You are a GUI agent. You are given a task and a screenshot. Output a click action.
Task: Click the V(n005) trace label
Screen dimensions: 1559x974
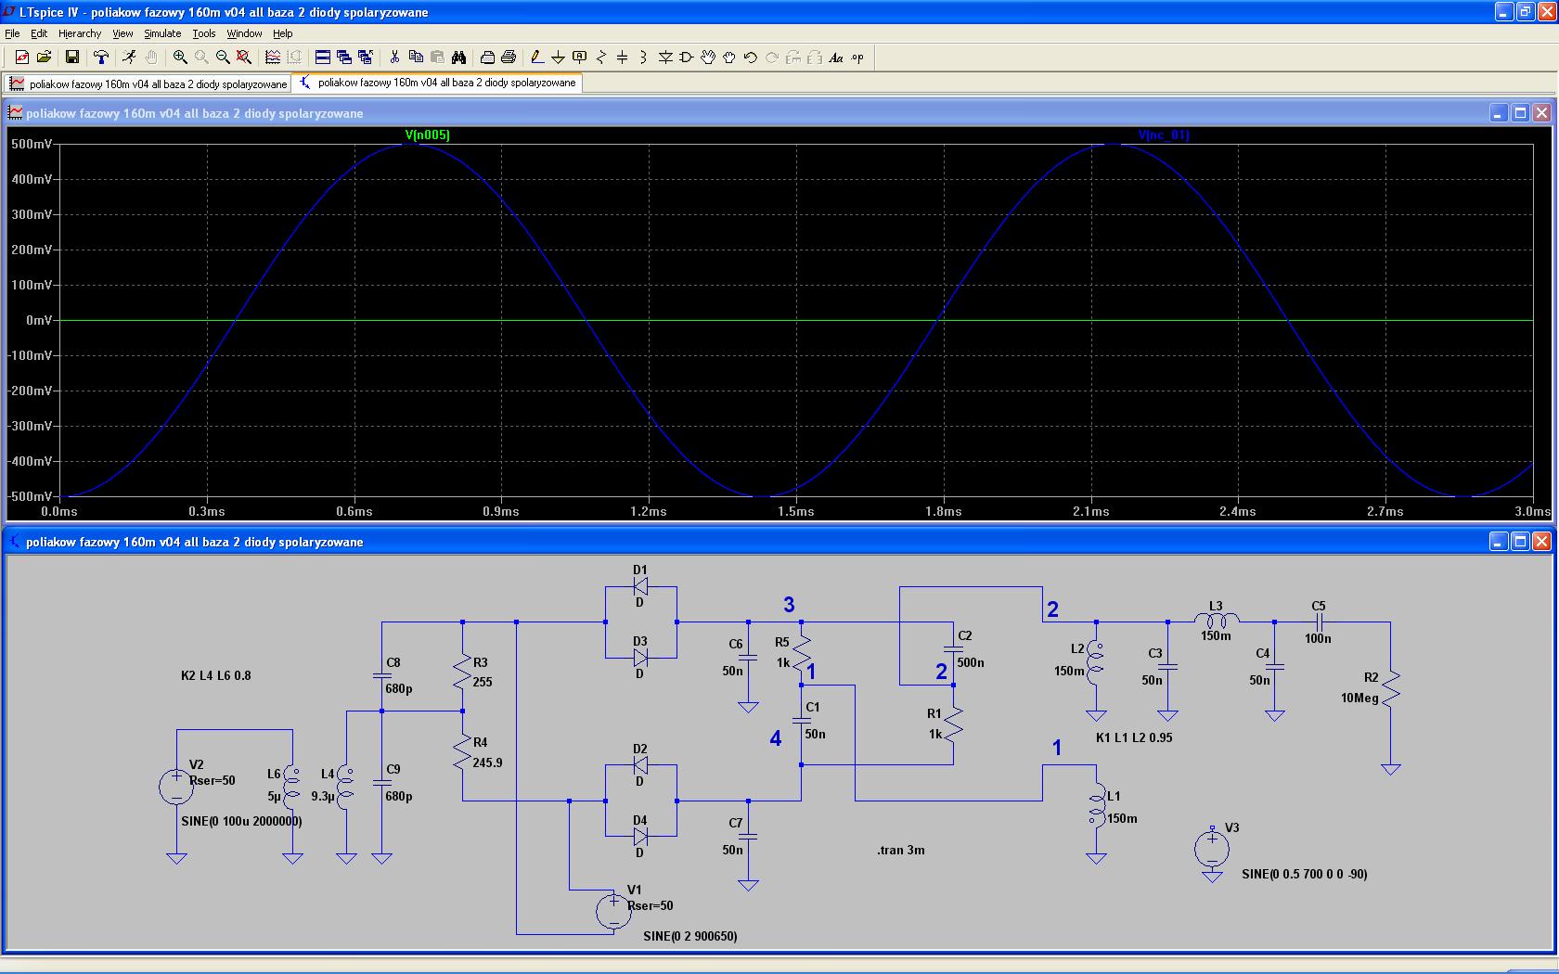click(428, 135)
